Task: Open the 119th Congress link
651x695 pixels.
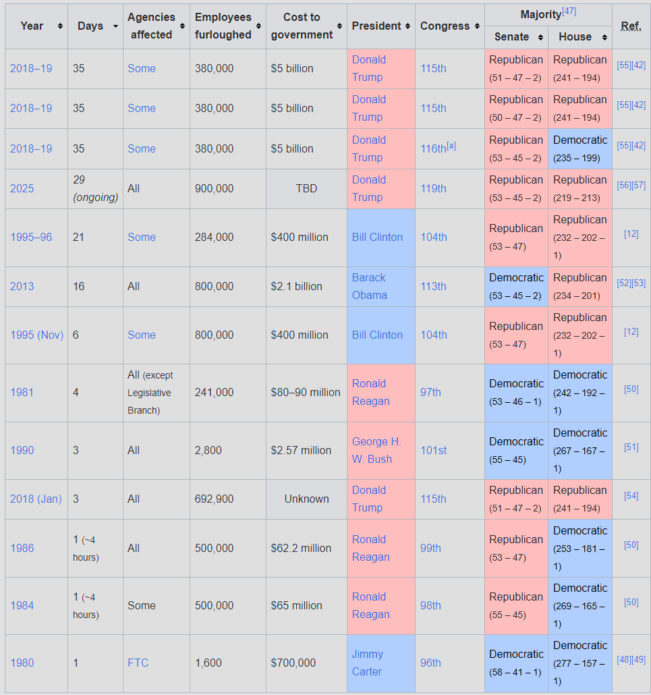Action: pos(433,188)
